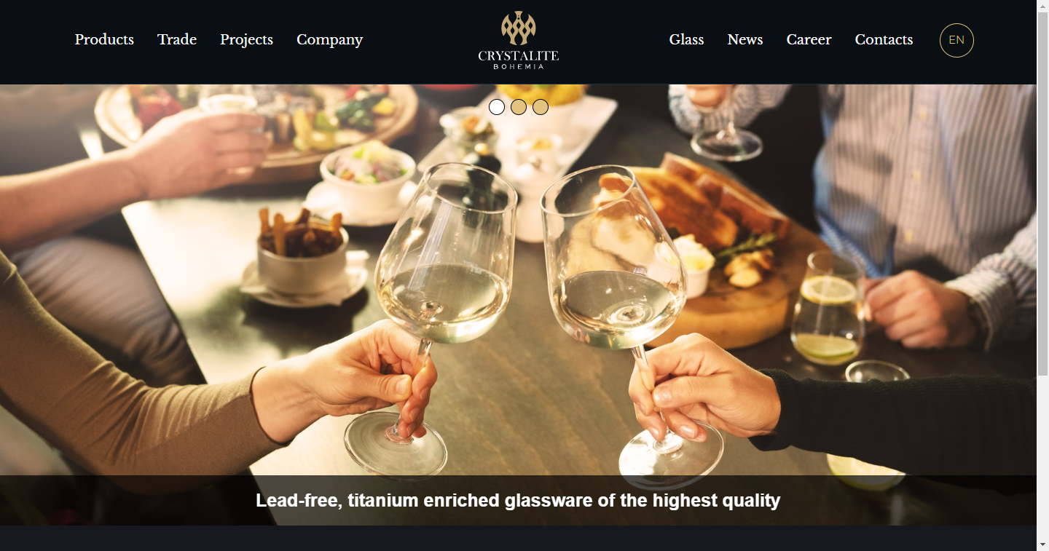Open the Trade menu item
The height and width of the screenshot is (551, 1049).
click(177, 39)
